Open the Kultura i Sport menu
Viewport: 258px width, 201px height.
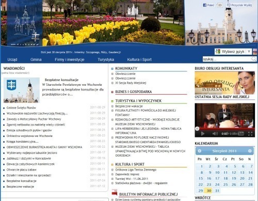click(x=139, y=59)
